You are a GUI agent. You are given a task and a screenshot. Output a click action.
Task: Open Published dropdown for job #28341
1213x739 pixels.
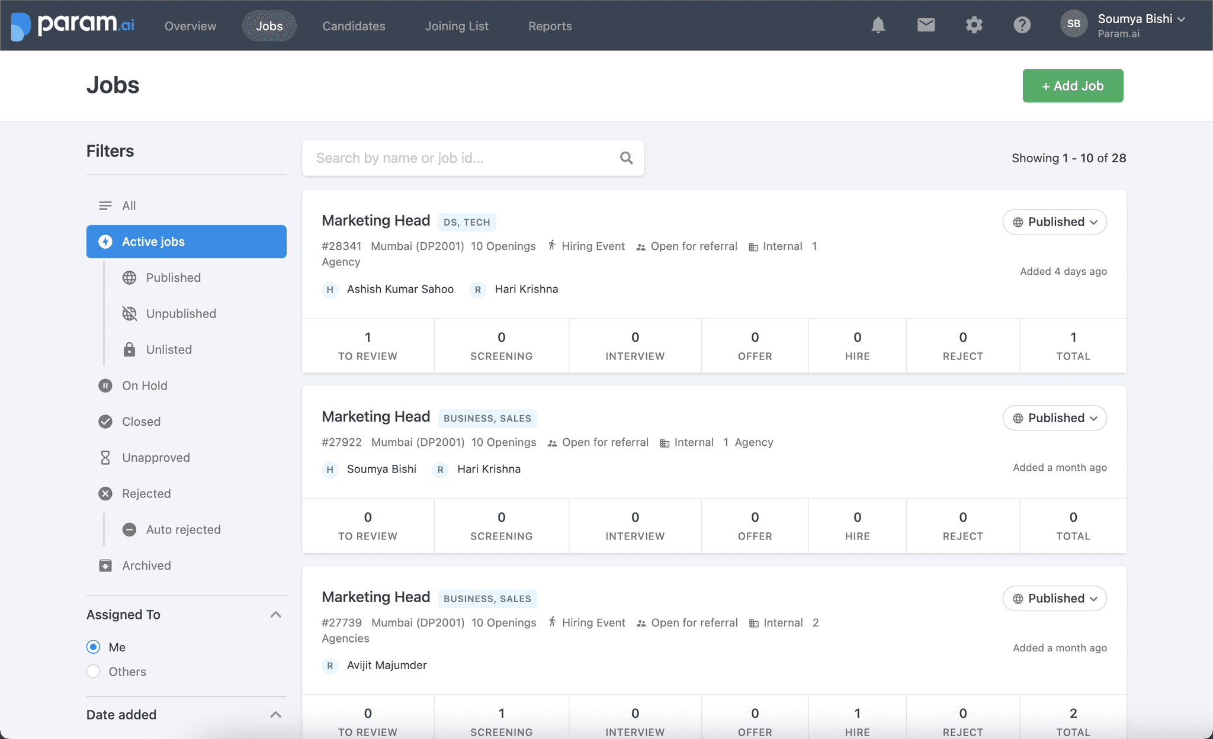[1054, 222]
